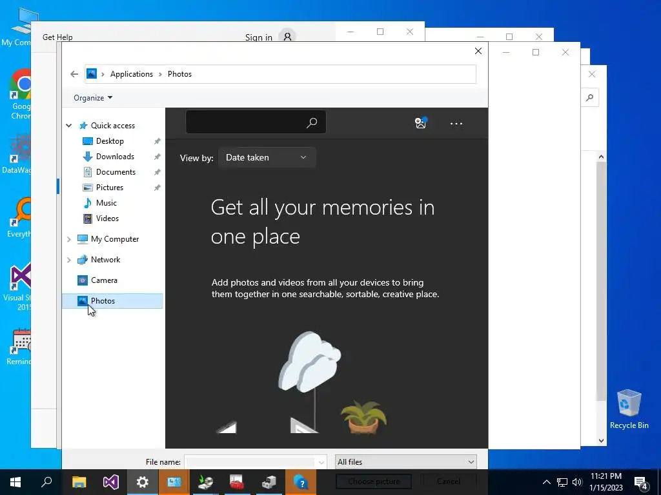661x495 pixels.
Task: Click the volume icon in system tray
Action: point(577,482)
